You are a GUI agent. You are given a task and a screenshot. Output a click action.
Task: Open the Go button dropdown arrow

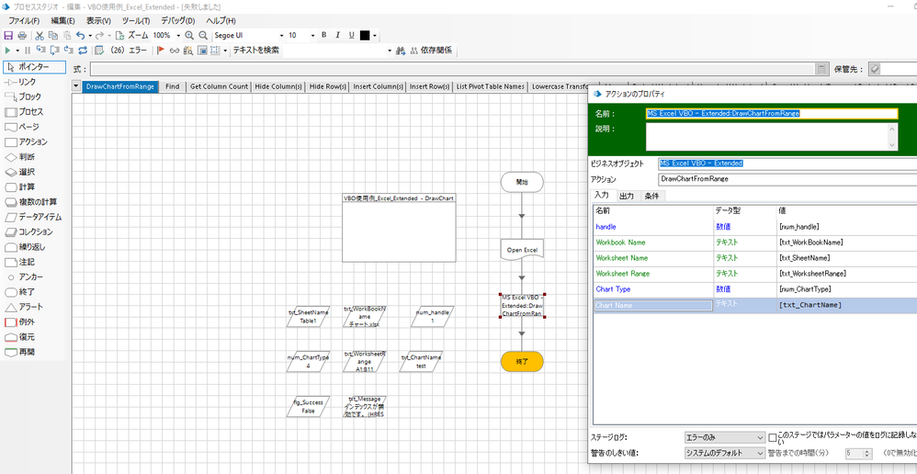tap(17, 51)
